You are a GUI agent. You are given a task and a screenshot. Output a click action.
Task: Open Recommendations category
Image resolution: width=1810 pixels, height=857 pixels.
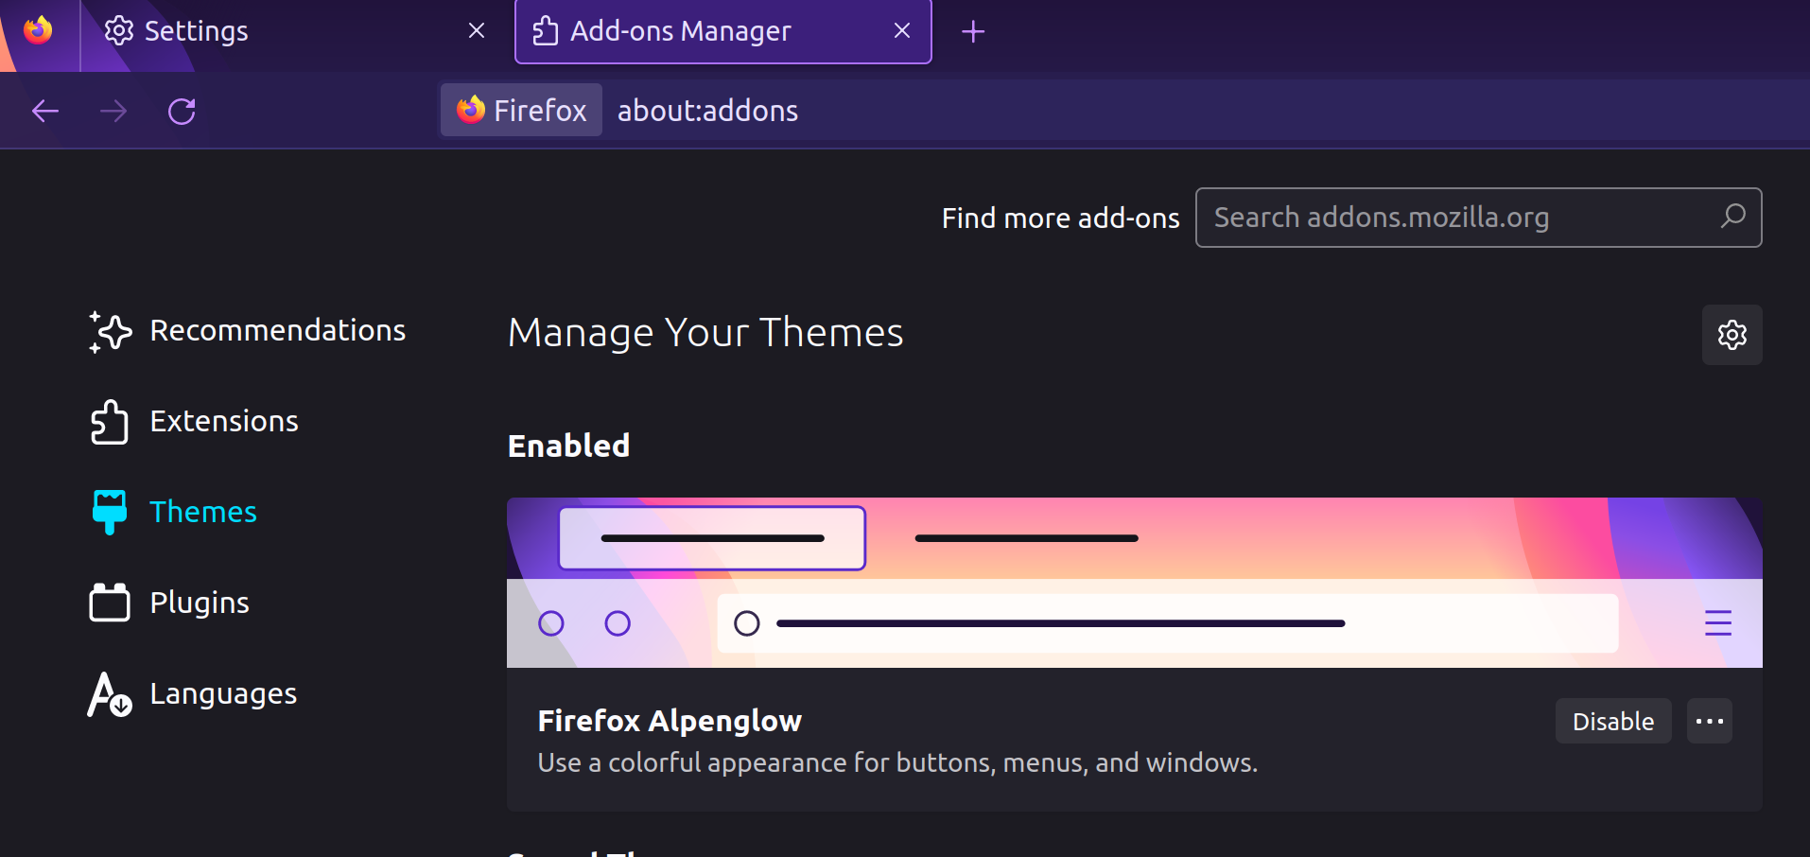tap(248, 330)
